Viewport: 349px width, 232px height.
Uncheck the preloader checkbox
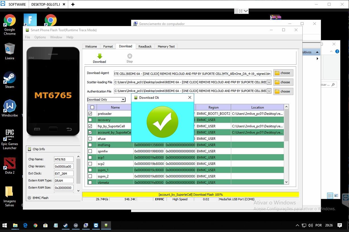90,113
